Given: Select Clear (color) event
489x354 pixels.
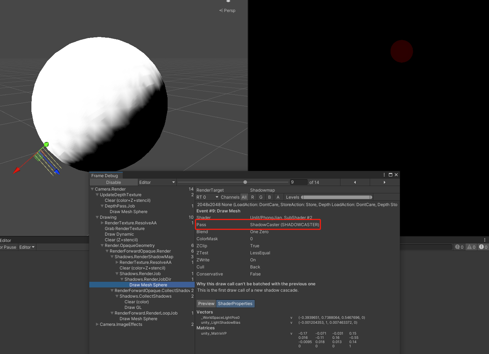Looking at the screenshot, I should pyautogui.click(x=137, y=302).
